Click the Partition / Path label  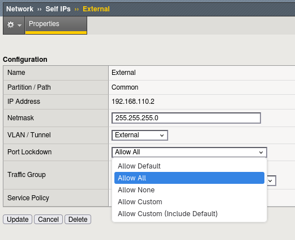click(29, 87)
